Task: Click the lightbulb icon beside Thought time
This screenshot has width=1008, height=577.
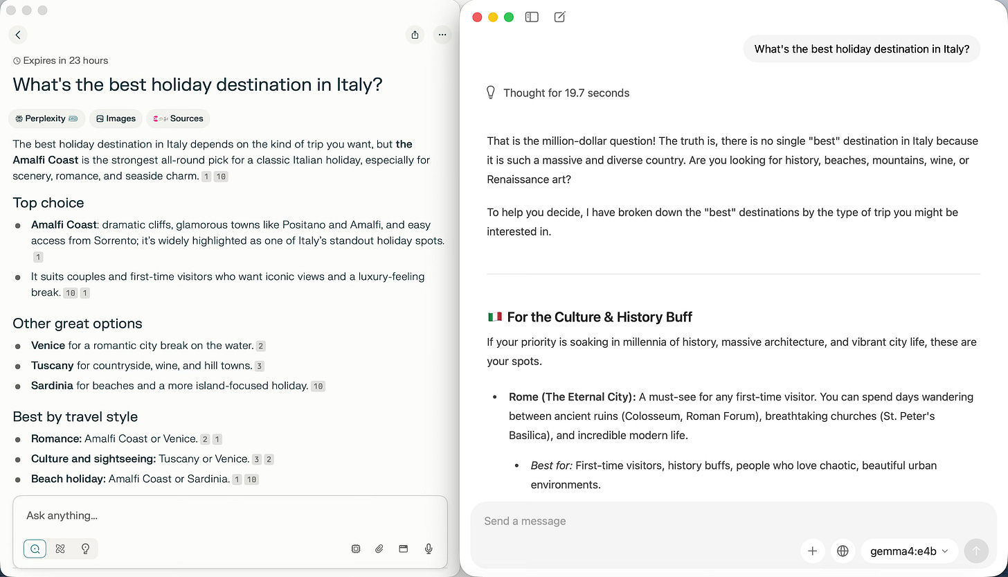Action: 491,93
